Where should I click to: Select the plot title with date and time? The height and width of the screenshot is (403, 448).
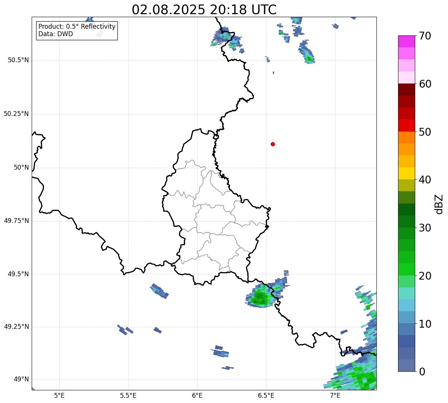pos(204,10)
